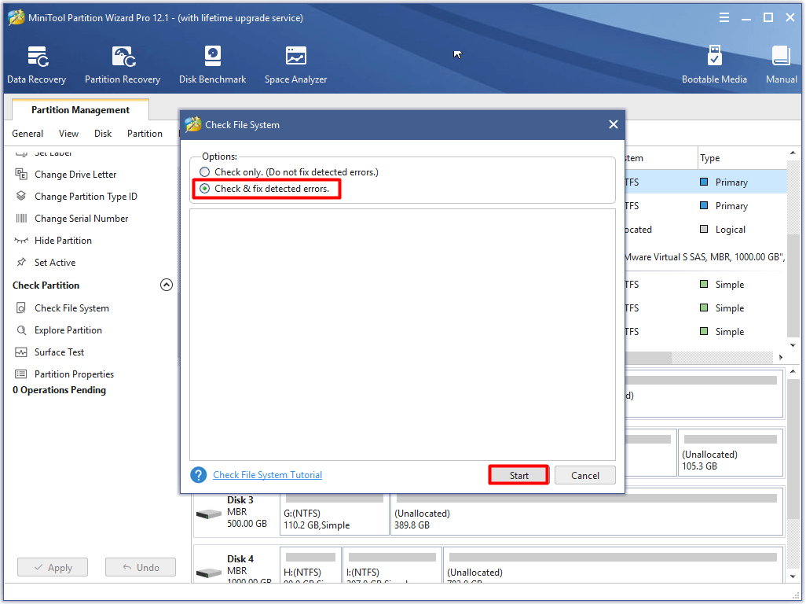806x604 pixels.
Task: Select Disk 3 389.8 GB unallocated space
Action: 587,514
